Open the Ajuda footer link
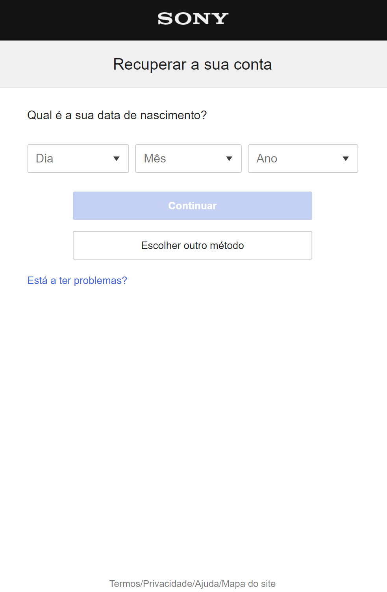This screenshot has width=387, height=592. click(x=207, y=584)
